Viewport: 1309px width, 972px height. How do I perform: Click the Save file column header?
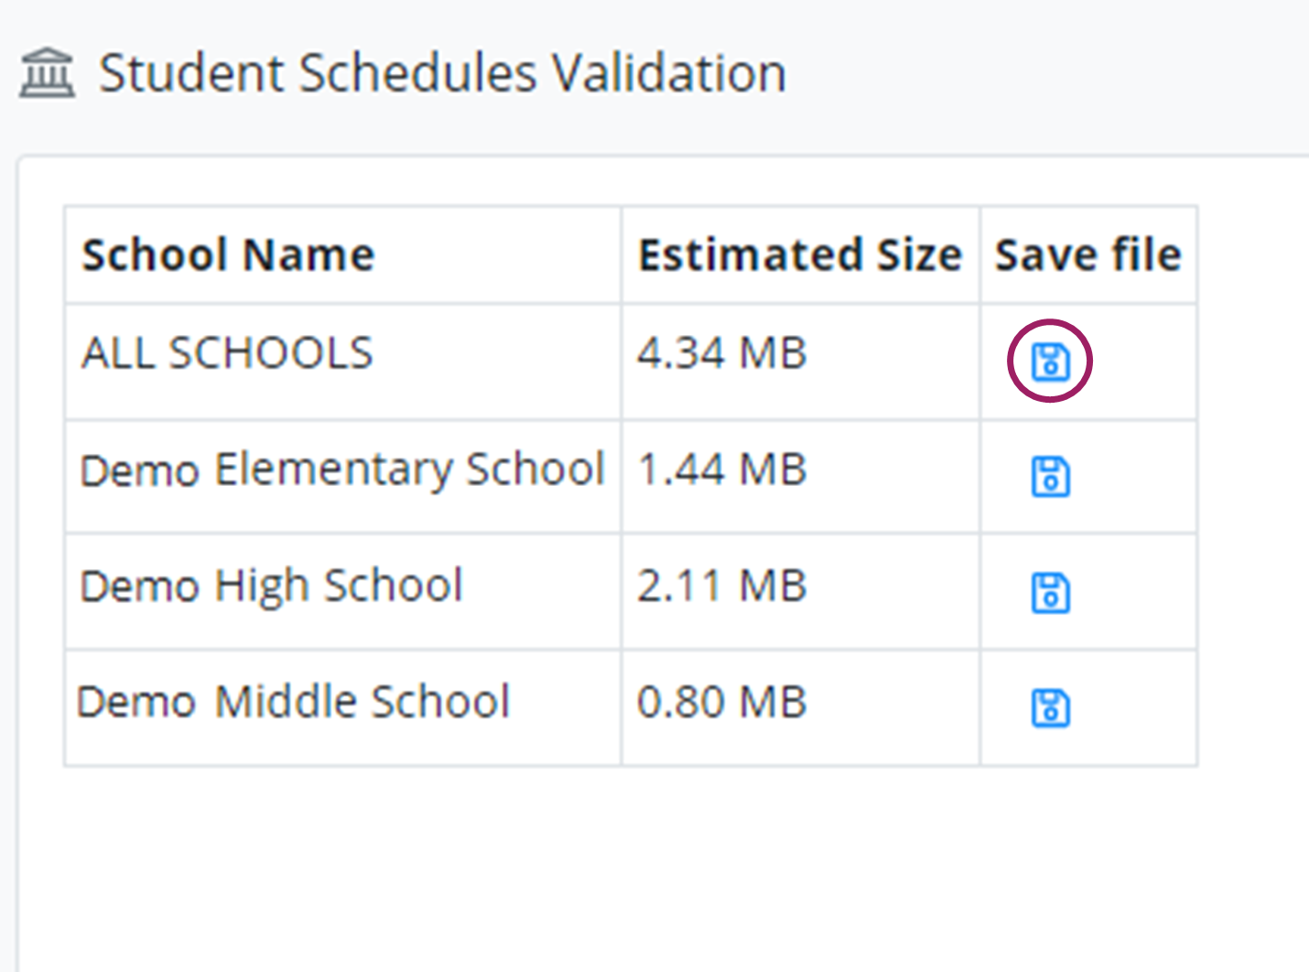[x=1087, y=254]
